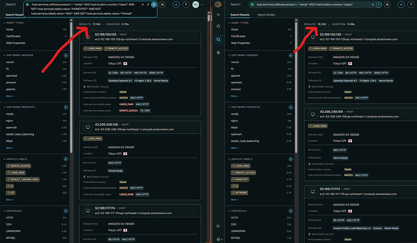Click F5 Nginx 1.28.0 tag, 17,146-results window
Image resolution: width=417 pixels, height=243 pixels.
point(143,81)
